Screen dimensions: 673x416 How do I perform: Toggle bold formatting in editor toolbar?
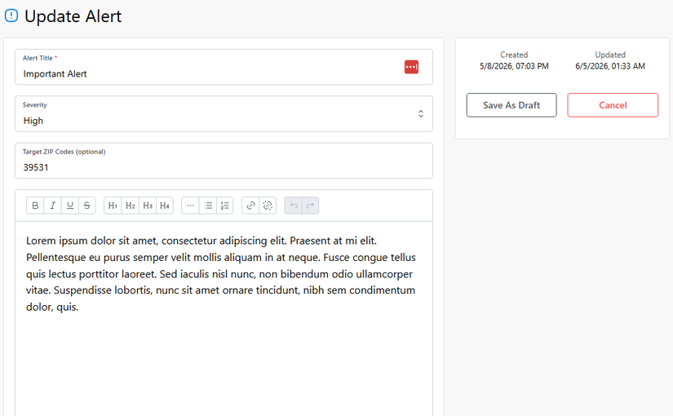pos(35,206)
